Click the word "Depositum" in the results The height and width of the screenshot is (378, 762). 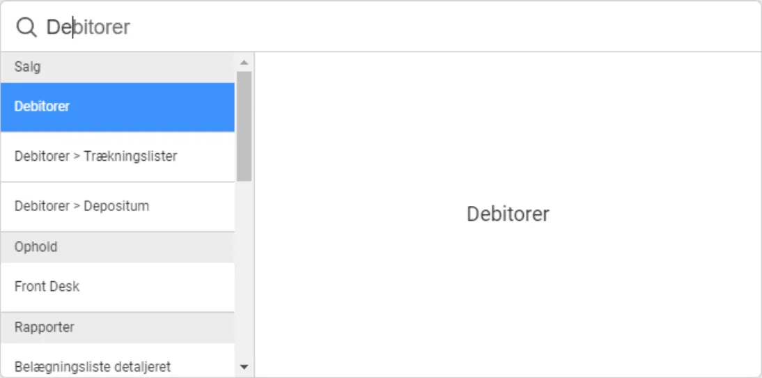116,207
